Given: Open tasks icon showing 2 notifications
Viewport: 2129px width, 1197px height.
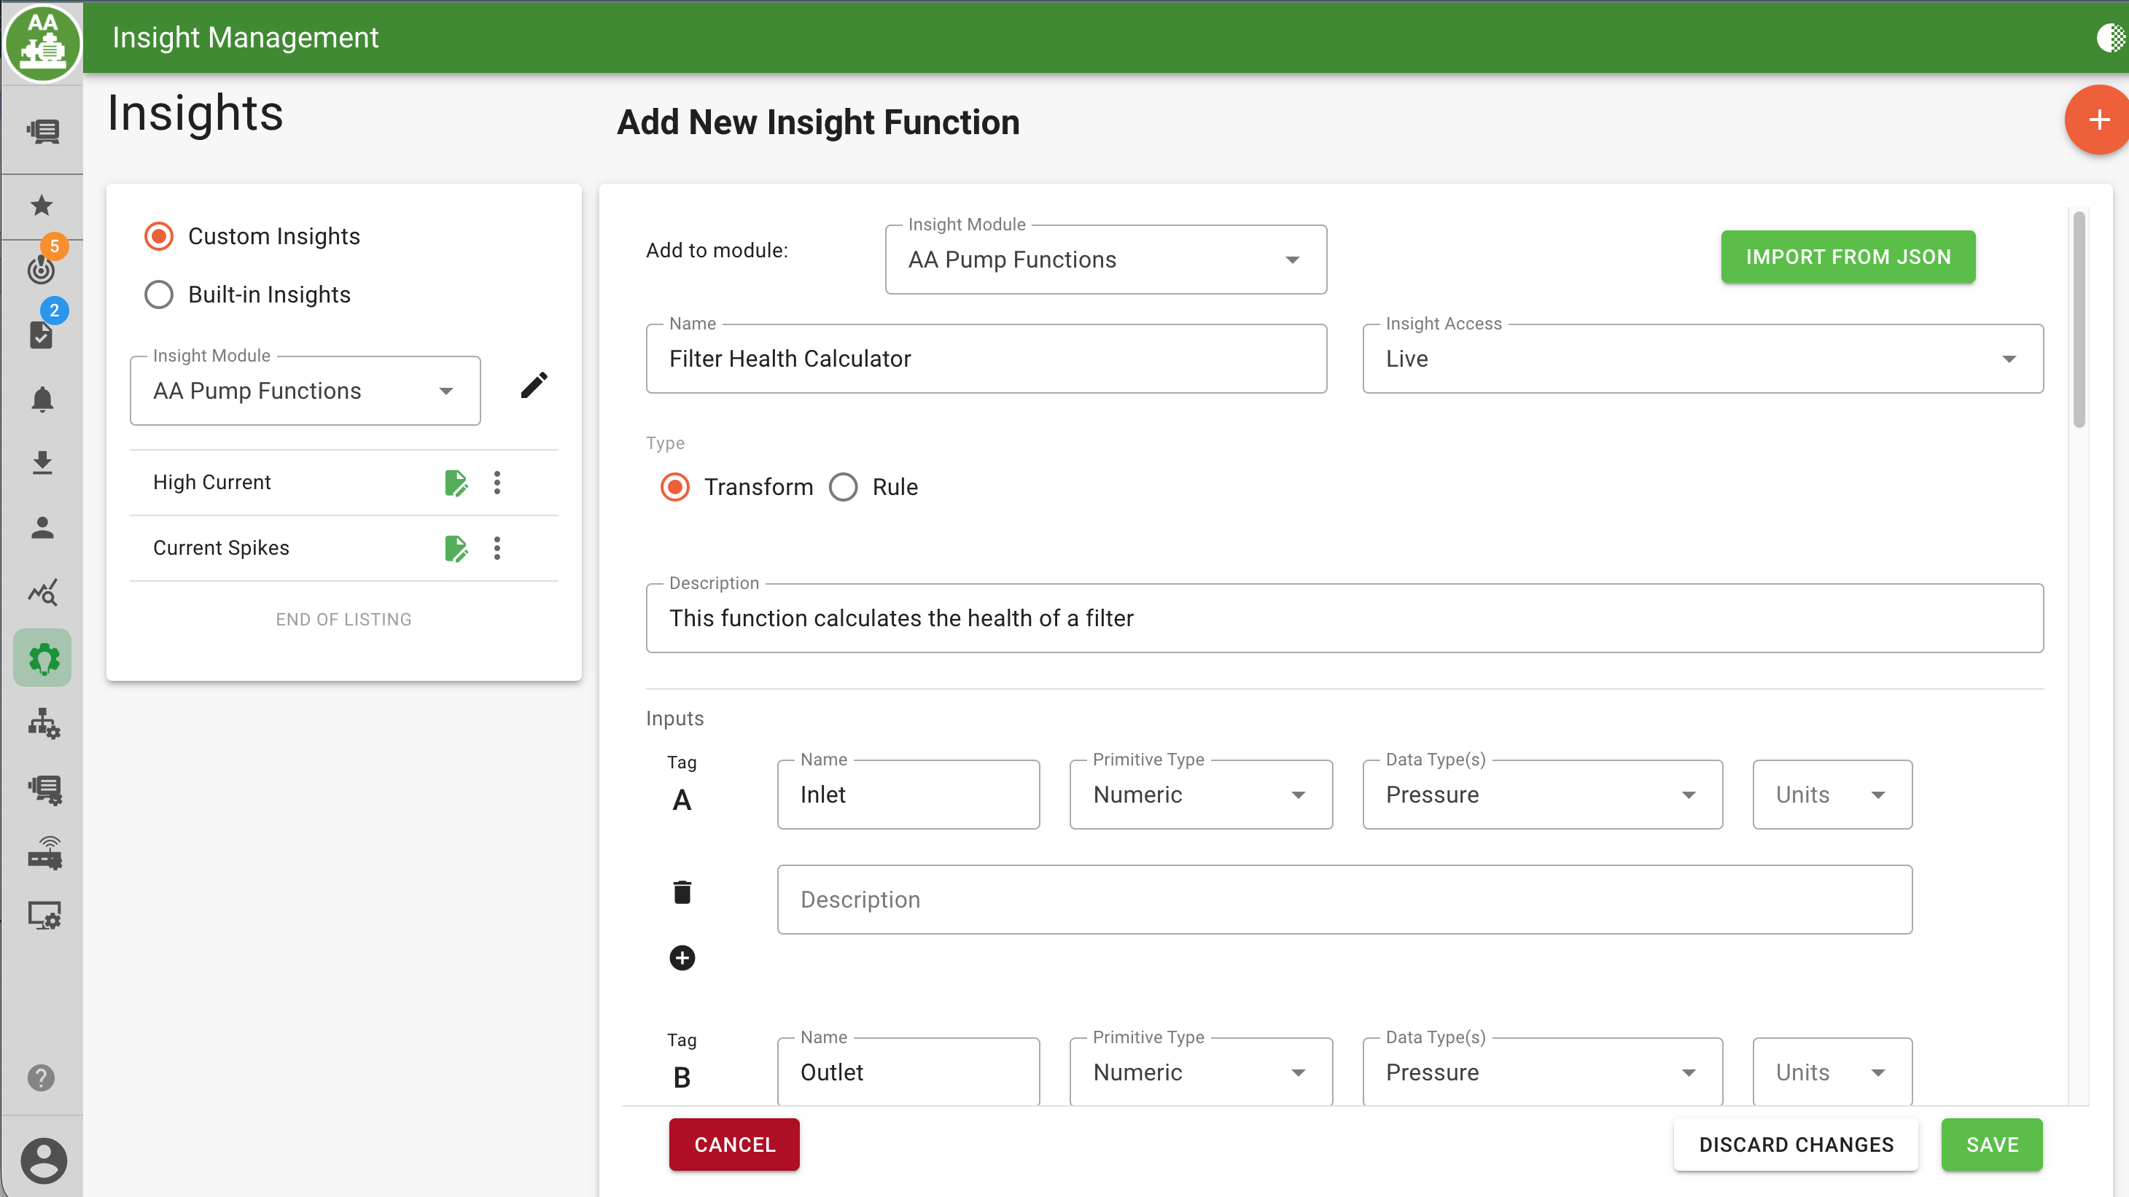Looking at the screenshot, I should click(41, 335).
